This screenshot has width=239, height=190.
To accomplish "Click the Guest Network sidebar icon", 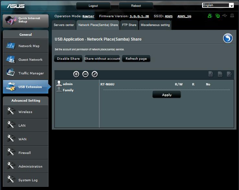I will click(x=10, y=59).
